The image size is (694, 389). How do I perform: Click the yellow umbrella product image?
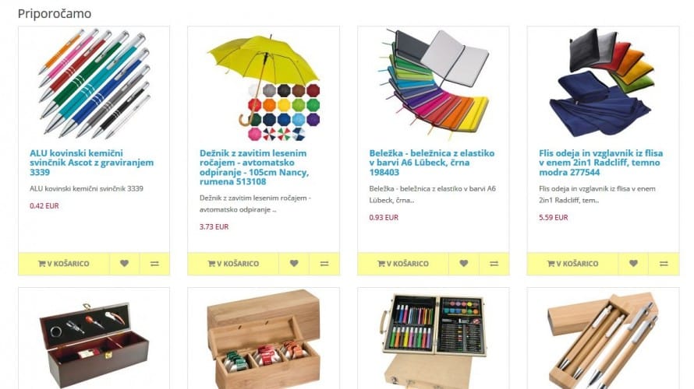coord(264,87)
